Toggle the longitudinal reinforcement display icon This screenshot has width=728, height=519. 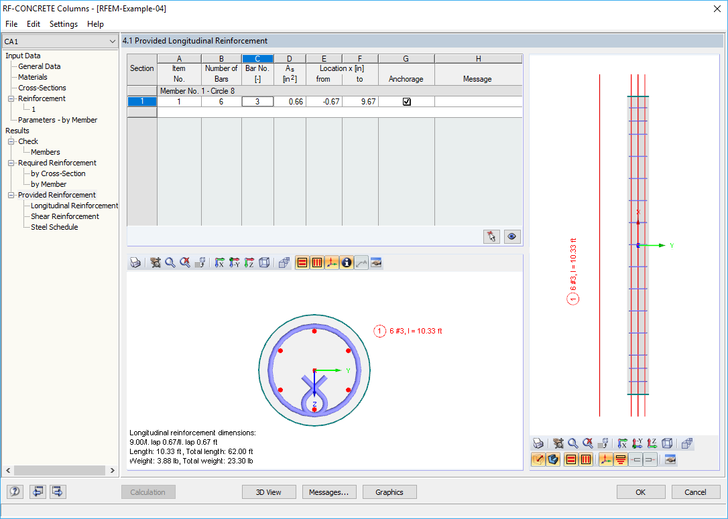tap(302, 262)
